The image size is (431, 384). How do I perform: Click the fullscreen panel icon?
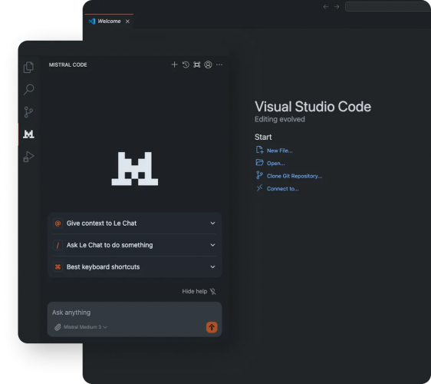click(197, 65)
